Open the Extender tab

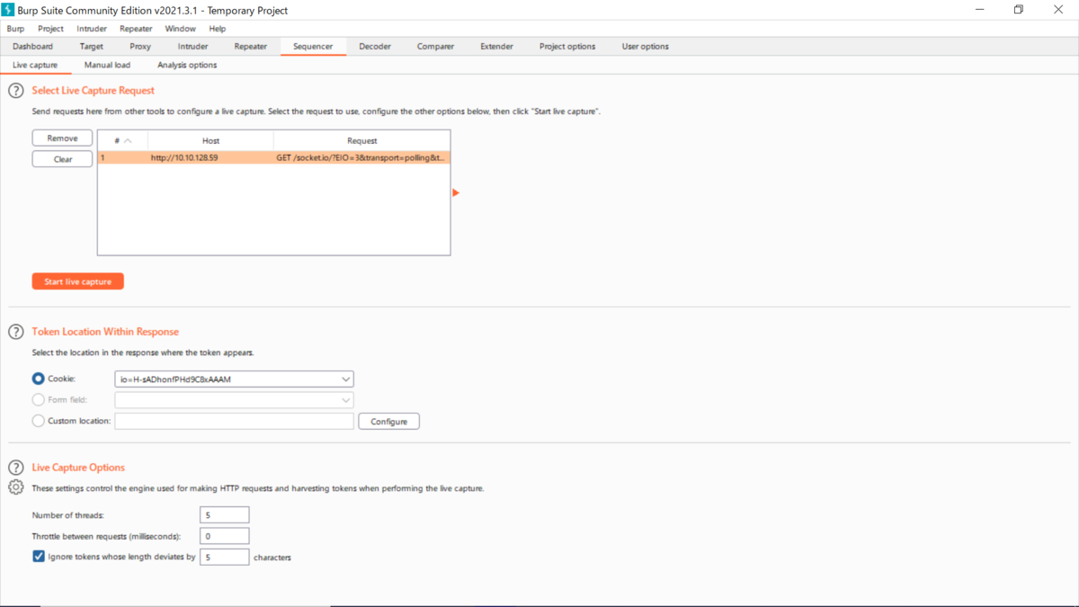(x=496, y=47)
